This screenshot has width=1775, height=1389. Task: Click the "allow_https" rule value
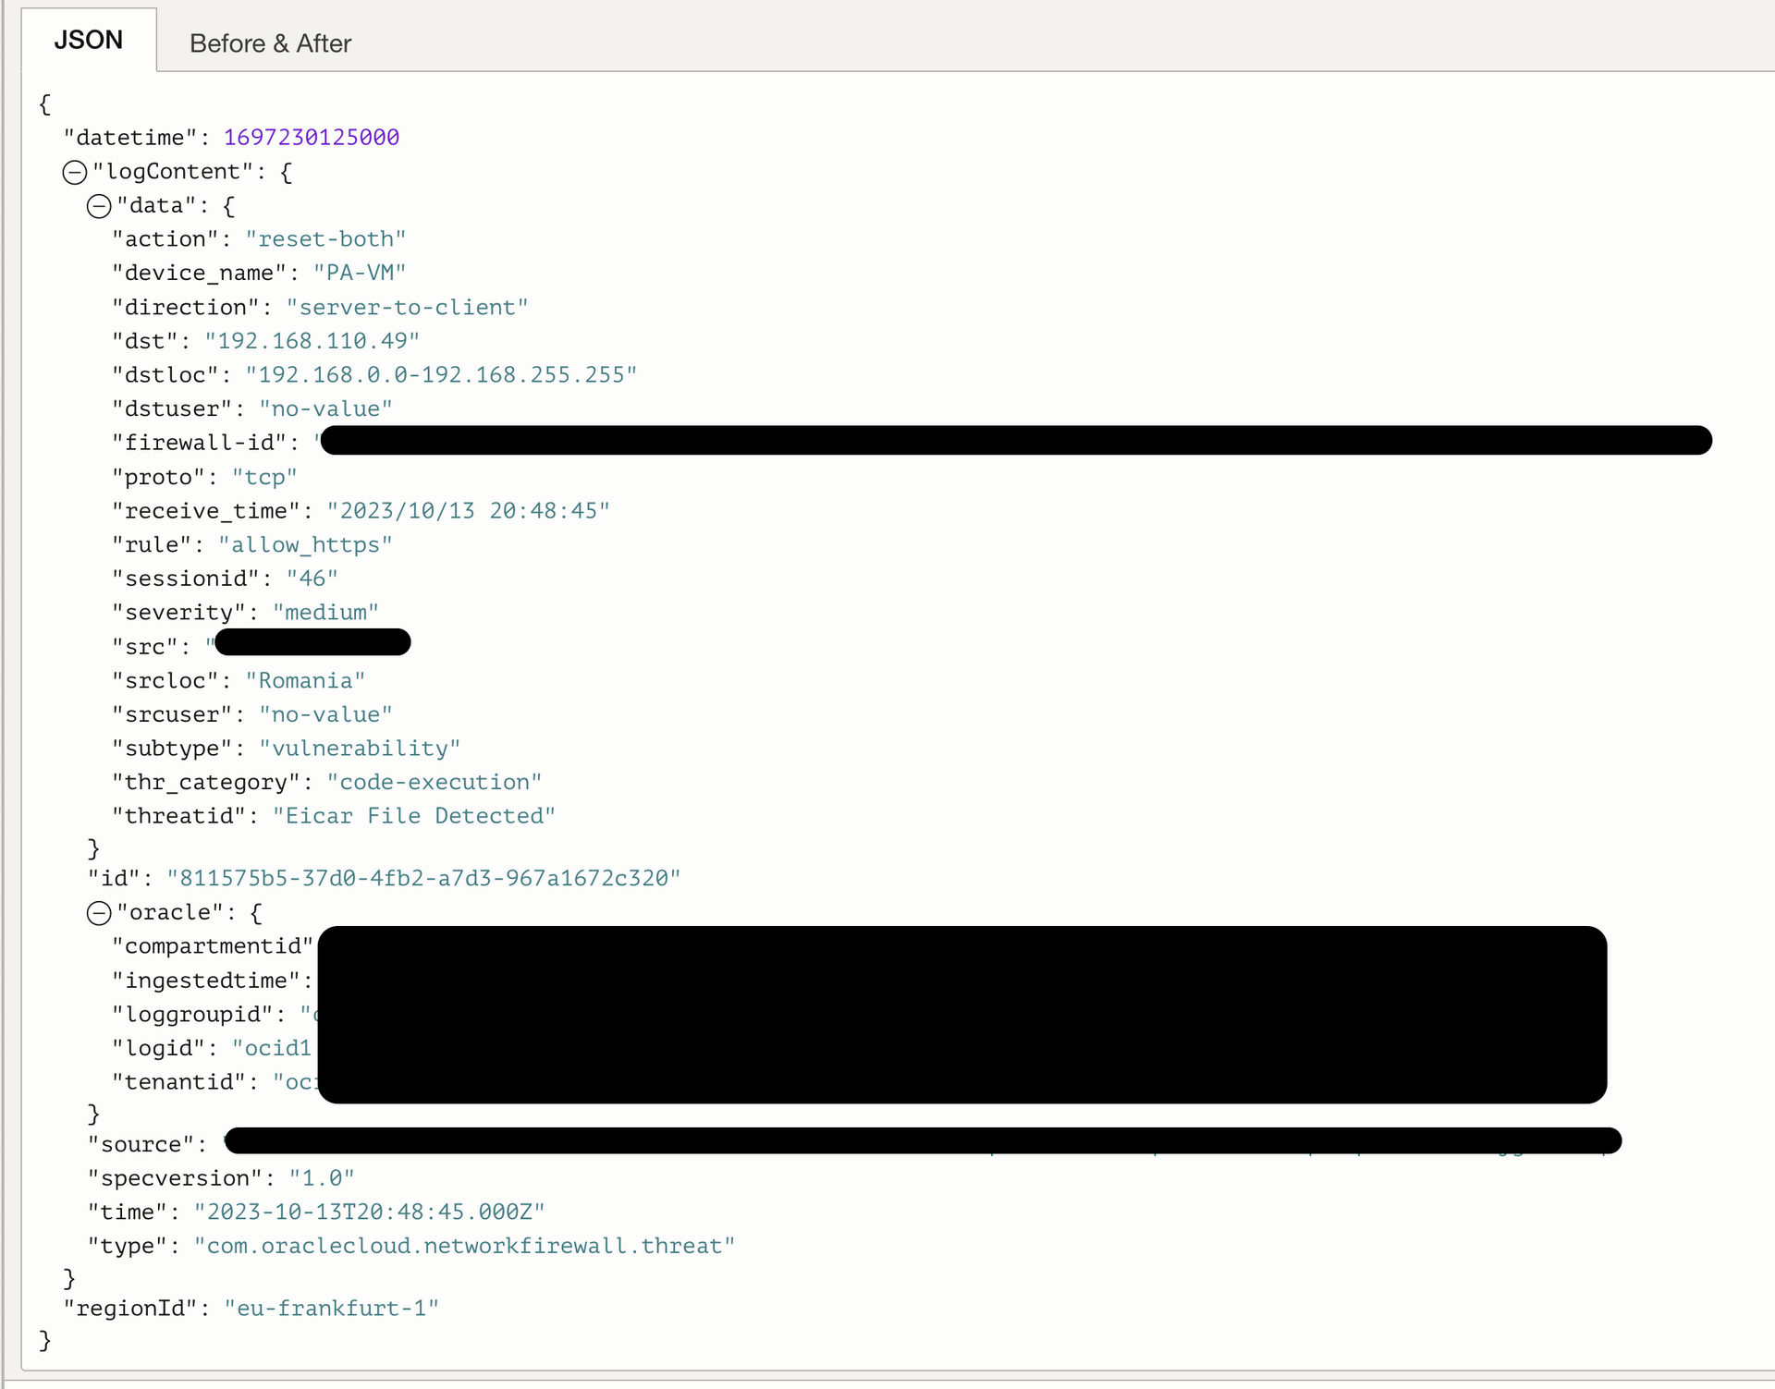coord(305,545)
